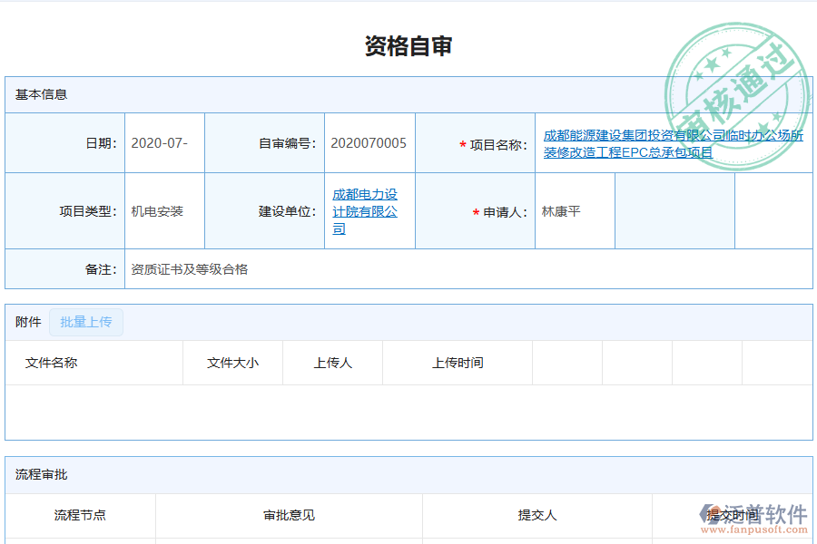Click the 审核通过 approval stamp
The width and height of the screenshot is (817, 544).
(735, 86)
